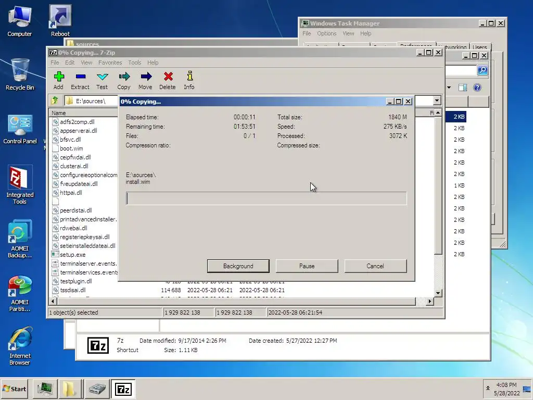Switch to the Users tab in Task Manager
This screenshot has width=533, height=400.
[479, 47]
